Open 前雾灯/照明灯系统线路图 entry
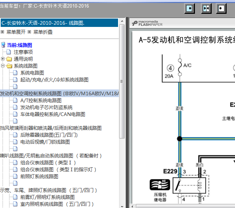235x208 pixels. [x=47, y=197]
